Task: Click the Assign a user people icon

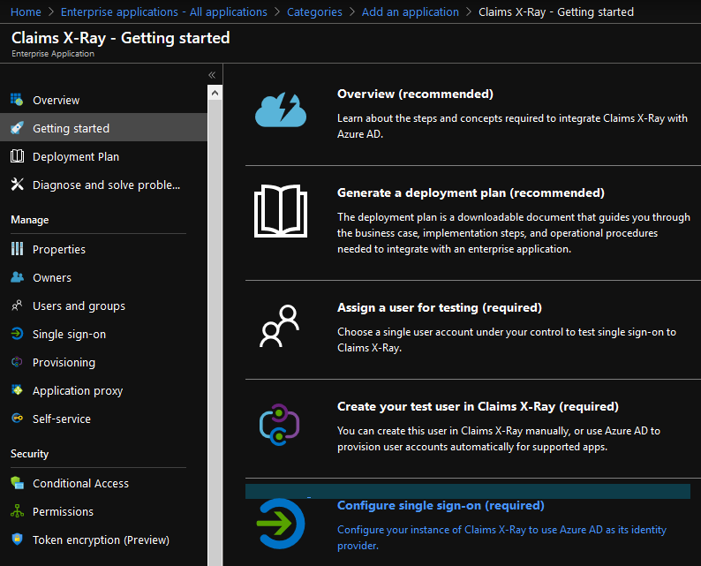Action: click(280, 325)
